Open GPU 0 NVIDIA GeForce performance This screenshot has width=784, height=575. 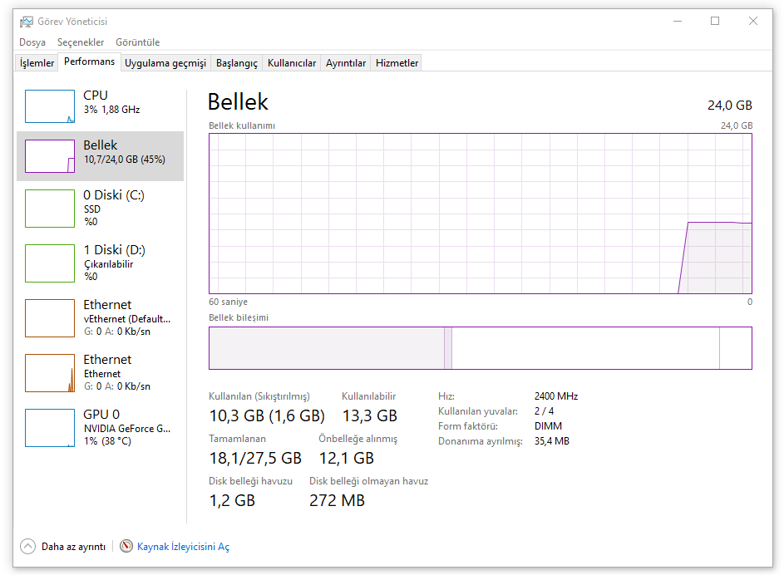coord(100,427)
